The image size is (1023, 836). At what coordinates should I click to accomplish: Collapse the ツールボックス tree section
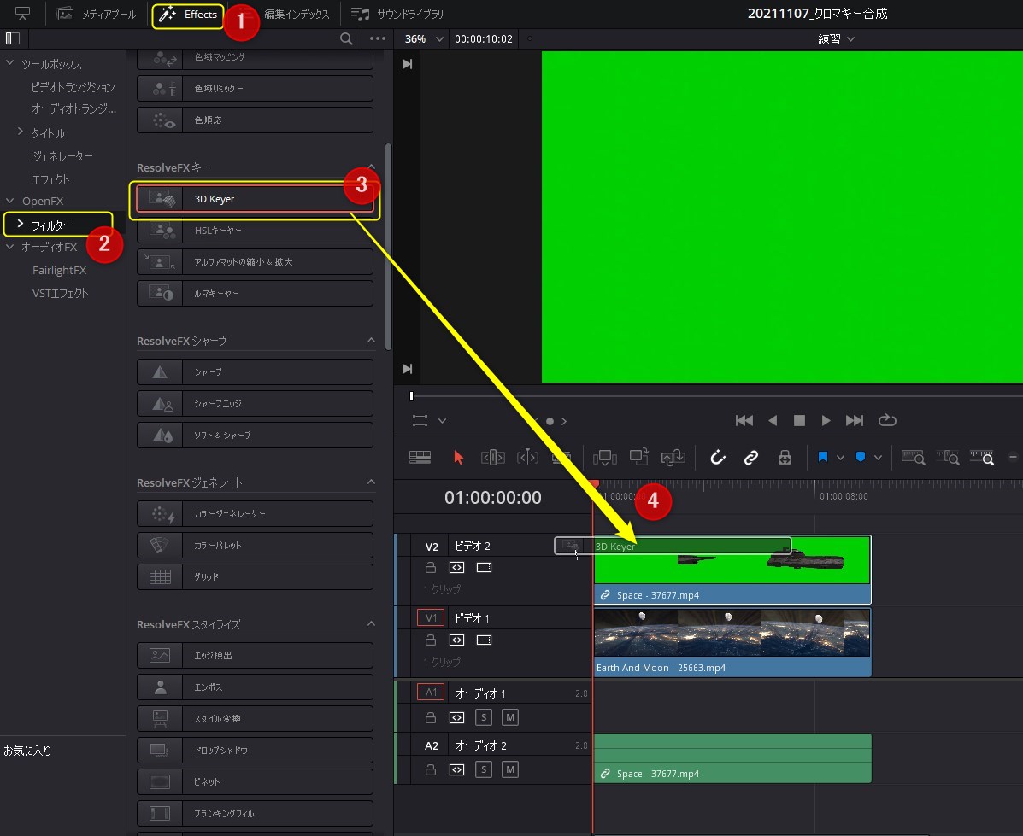9,63
